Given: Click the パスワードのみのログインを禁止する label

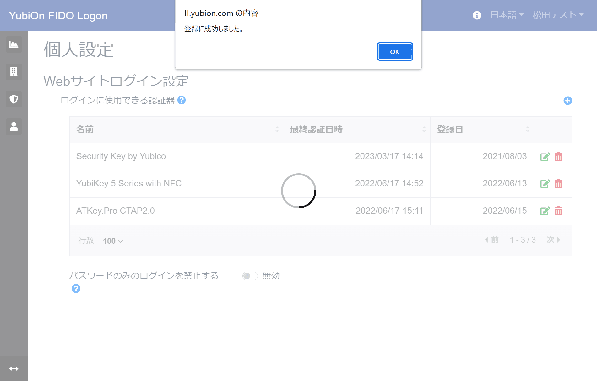Looking at the screenshot, I should pyautogui.click(x=144, y=276).
